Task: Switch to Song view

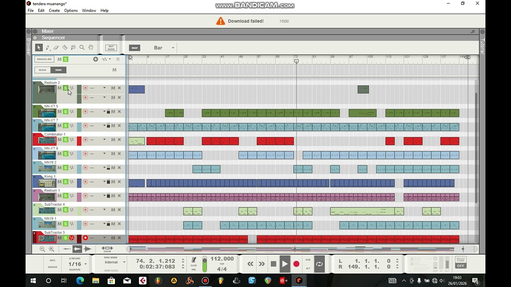Action: coord(58,70)
